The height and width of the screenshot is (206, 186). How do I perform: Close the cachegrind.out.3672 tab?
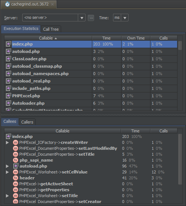click(52, 4)
